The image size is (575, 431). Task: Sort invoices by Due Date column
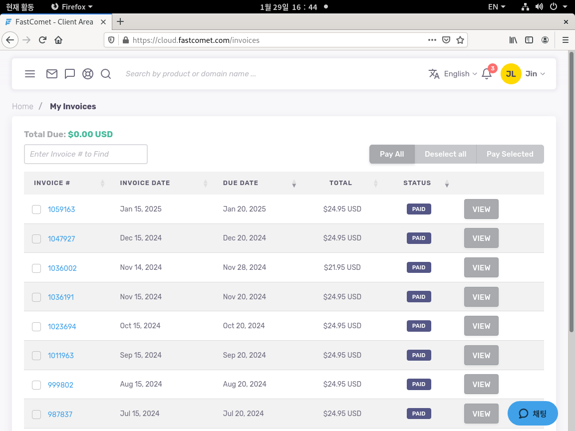[241, 183]
